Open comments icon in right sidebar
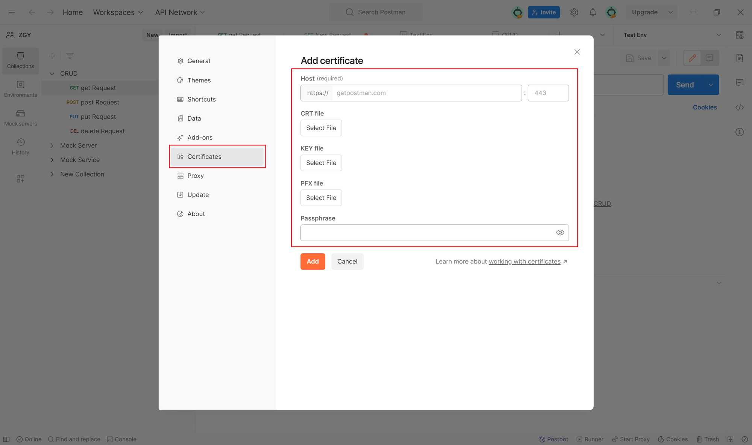Screen dimensions: 752x445 [740, 83]
